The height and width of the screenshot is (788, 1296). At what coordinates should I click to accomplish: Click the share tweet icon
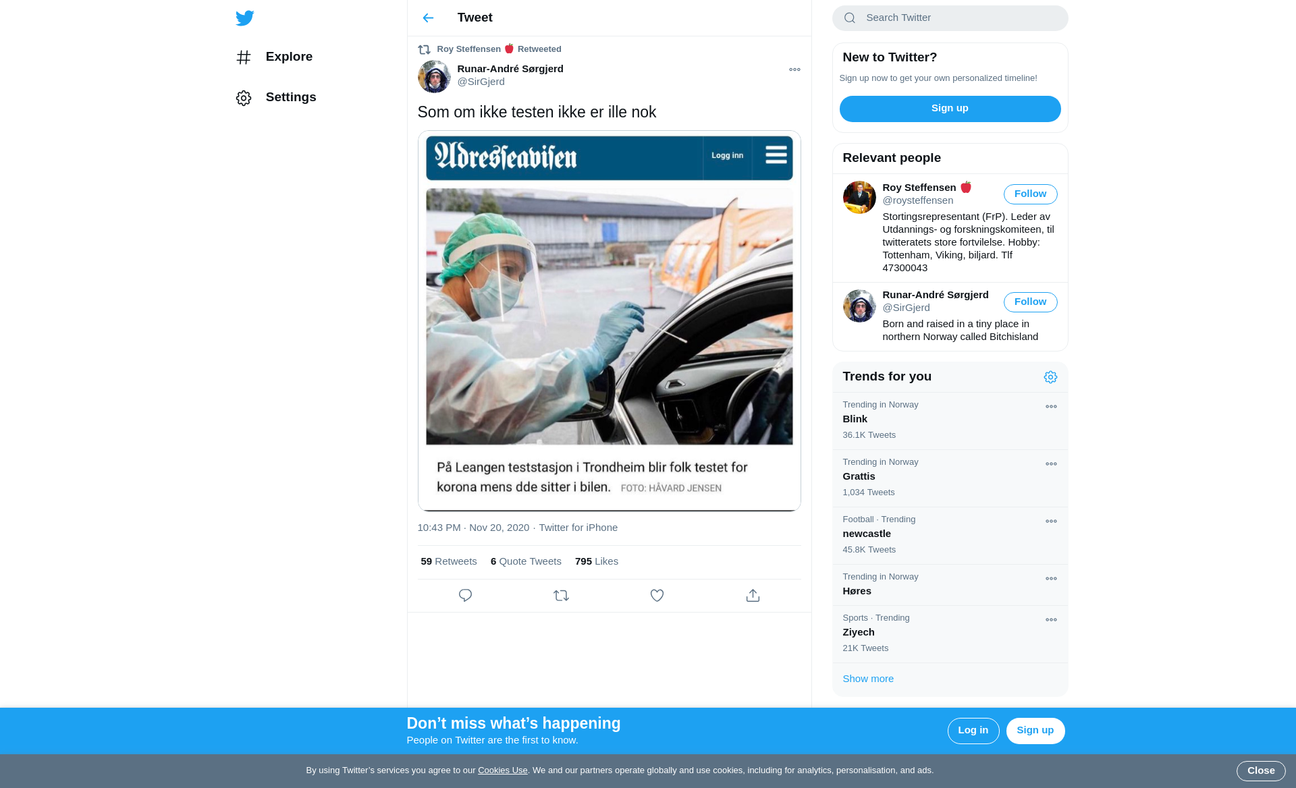[753, 596]
